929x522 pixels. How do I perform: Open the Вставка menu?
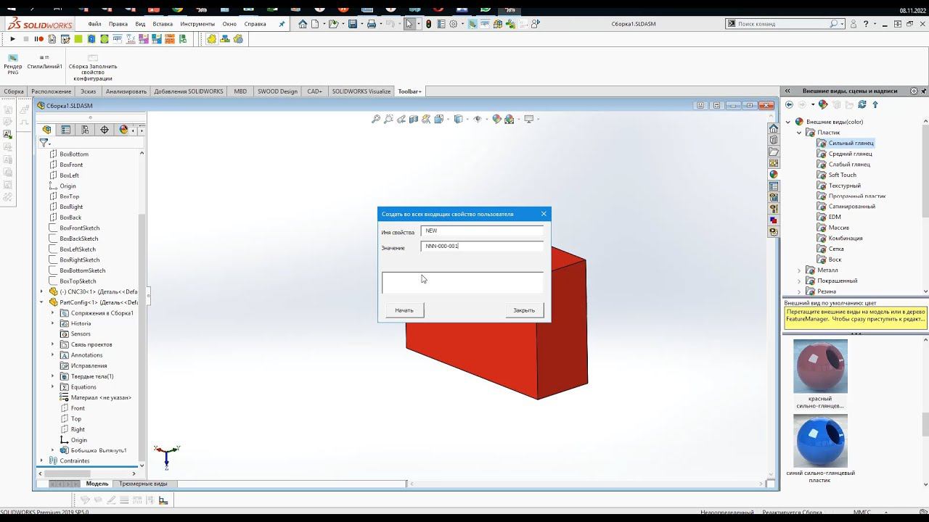[x=163, y=24]
